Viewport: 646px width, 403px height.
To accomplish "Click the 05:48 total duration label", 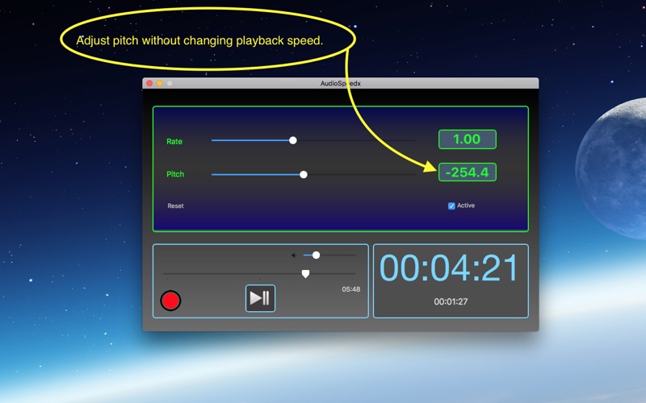I will click(x=351, y=289).
